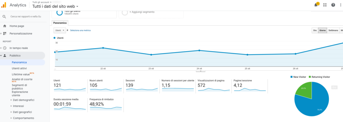
Task: Click the 26 ott data point on chart
Action: (295, 54)
